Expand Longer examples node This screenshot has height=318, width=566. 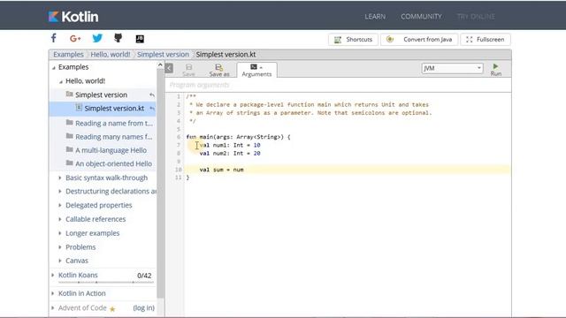[60, 233]
